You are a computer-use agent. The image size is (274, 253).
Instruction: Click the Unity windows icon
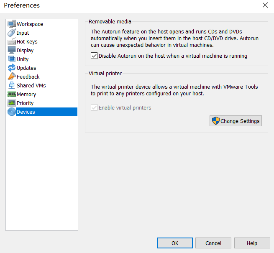coord(12,59)
